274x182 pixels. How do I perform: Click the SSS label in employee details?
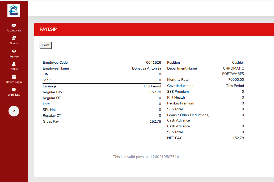pos(47,80)
